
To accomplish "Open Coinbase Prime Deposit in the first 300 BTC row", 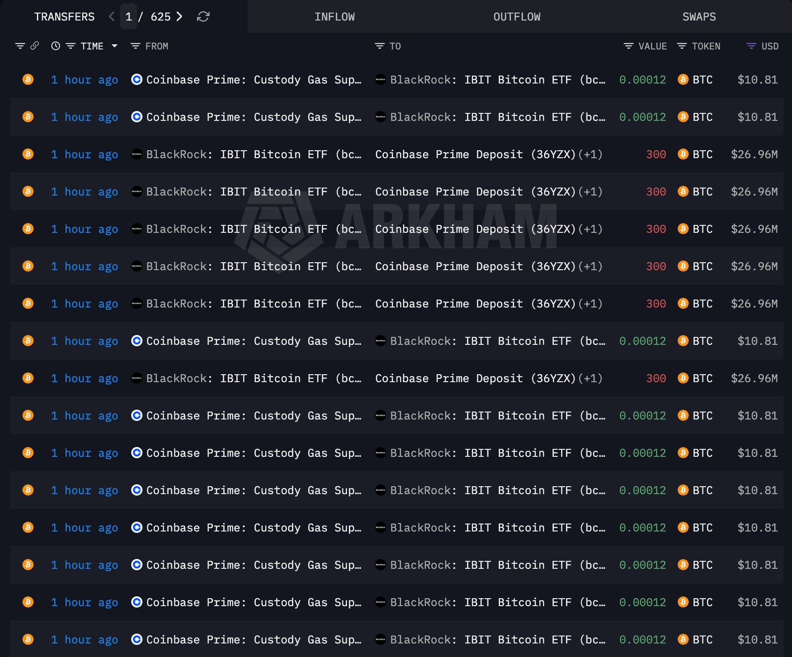I will point(475,154).
